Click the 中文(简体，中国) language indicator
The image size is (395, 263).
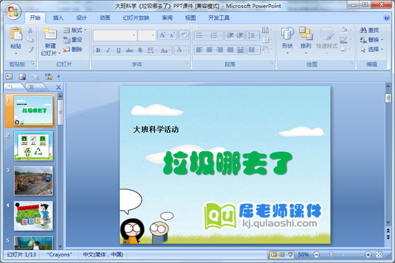click(x=103, y=254)
